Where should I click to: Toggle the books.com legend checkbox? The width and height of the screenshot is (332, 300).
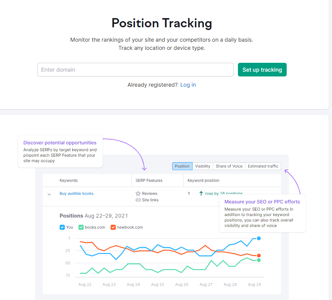(81, 227)
